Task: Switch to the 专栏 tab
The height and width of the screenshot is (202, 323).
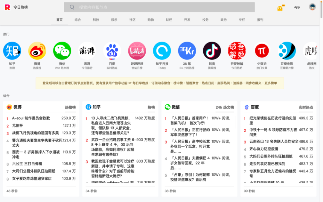Action: tap(242, 20)
